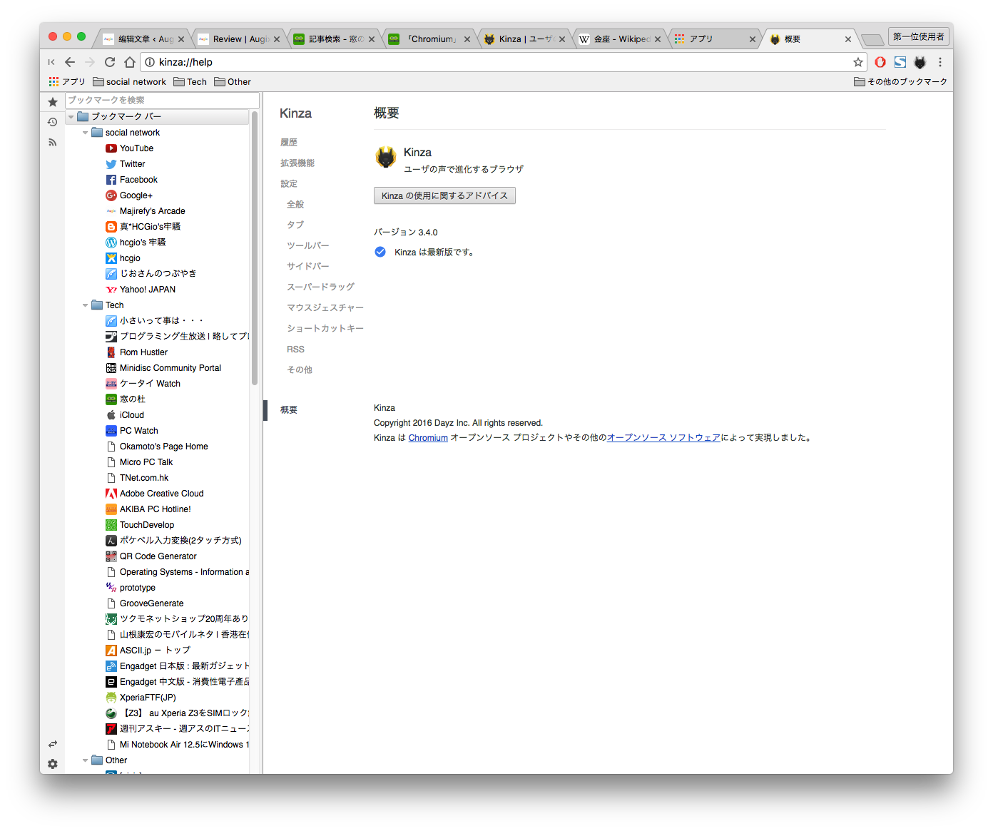Switch to the 编辑文章 tab
Viewport: 993px width, 831px height.
pos(143,39)
